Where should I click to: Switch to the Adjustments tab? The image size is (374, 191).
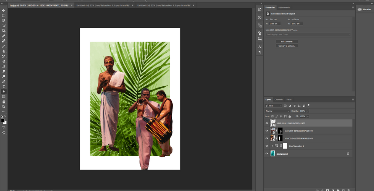tap(284, 8)
